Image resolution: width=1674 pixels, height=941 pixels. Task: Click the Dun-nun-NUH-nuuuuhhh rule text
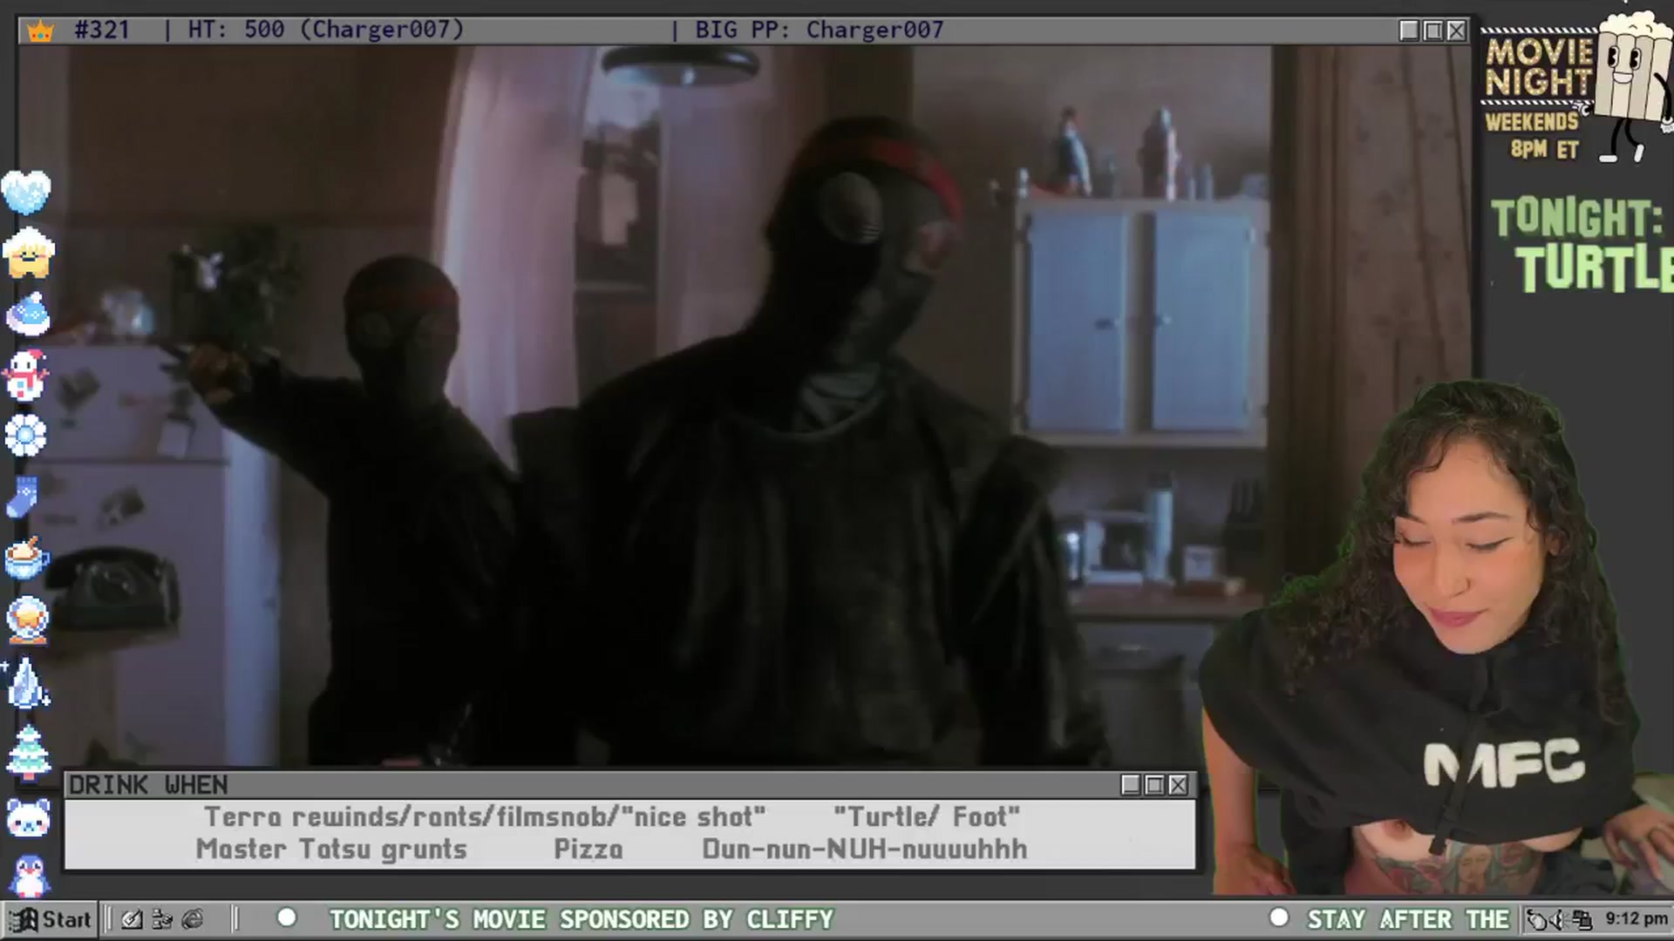tap(865, 850)
